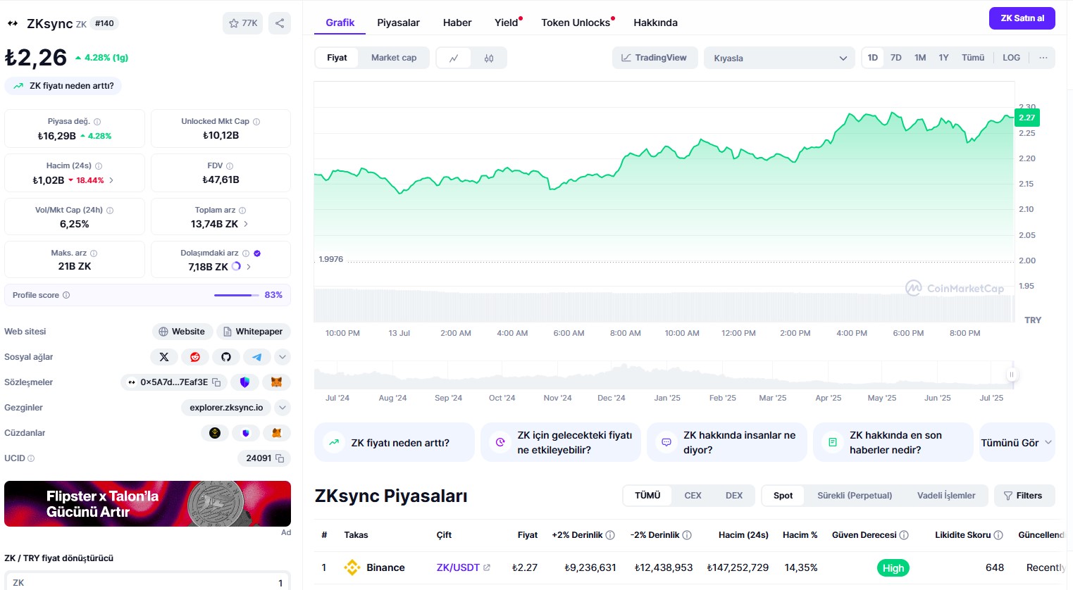
Task: Click the circulating supply ring indicator
Action: [237, 266]
